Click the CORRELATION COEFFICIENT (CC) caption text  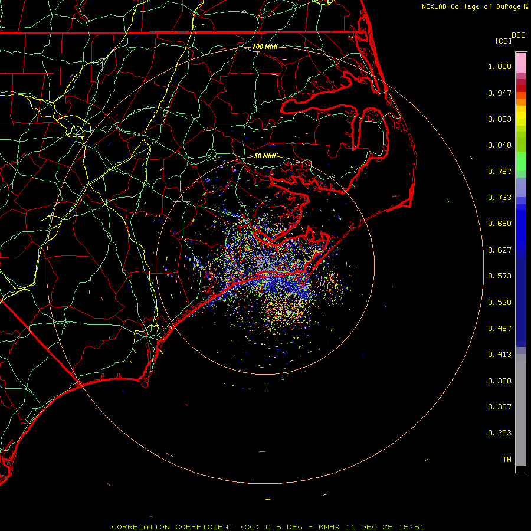[186, 527]
